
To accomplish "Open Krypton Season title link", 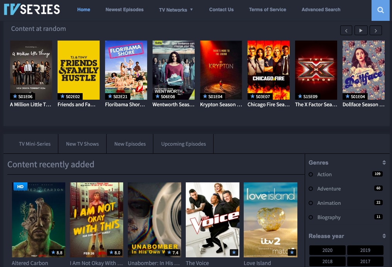I will (221, 105).
